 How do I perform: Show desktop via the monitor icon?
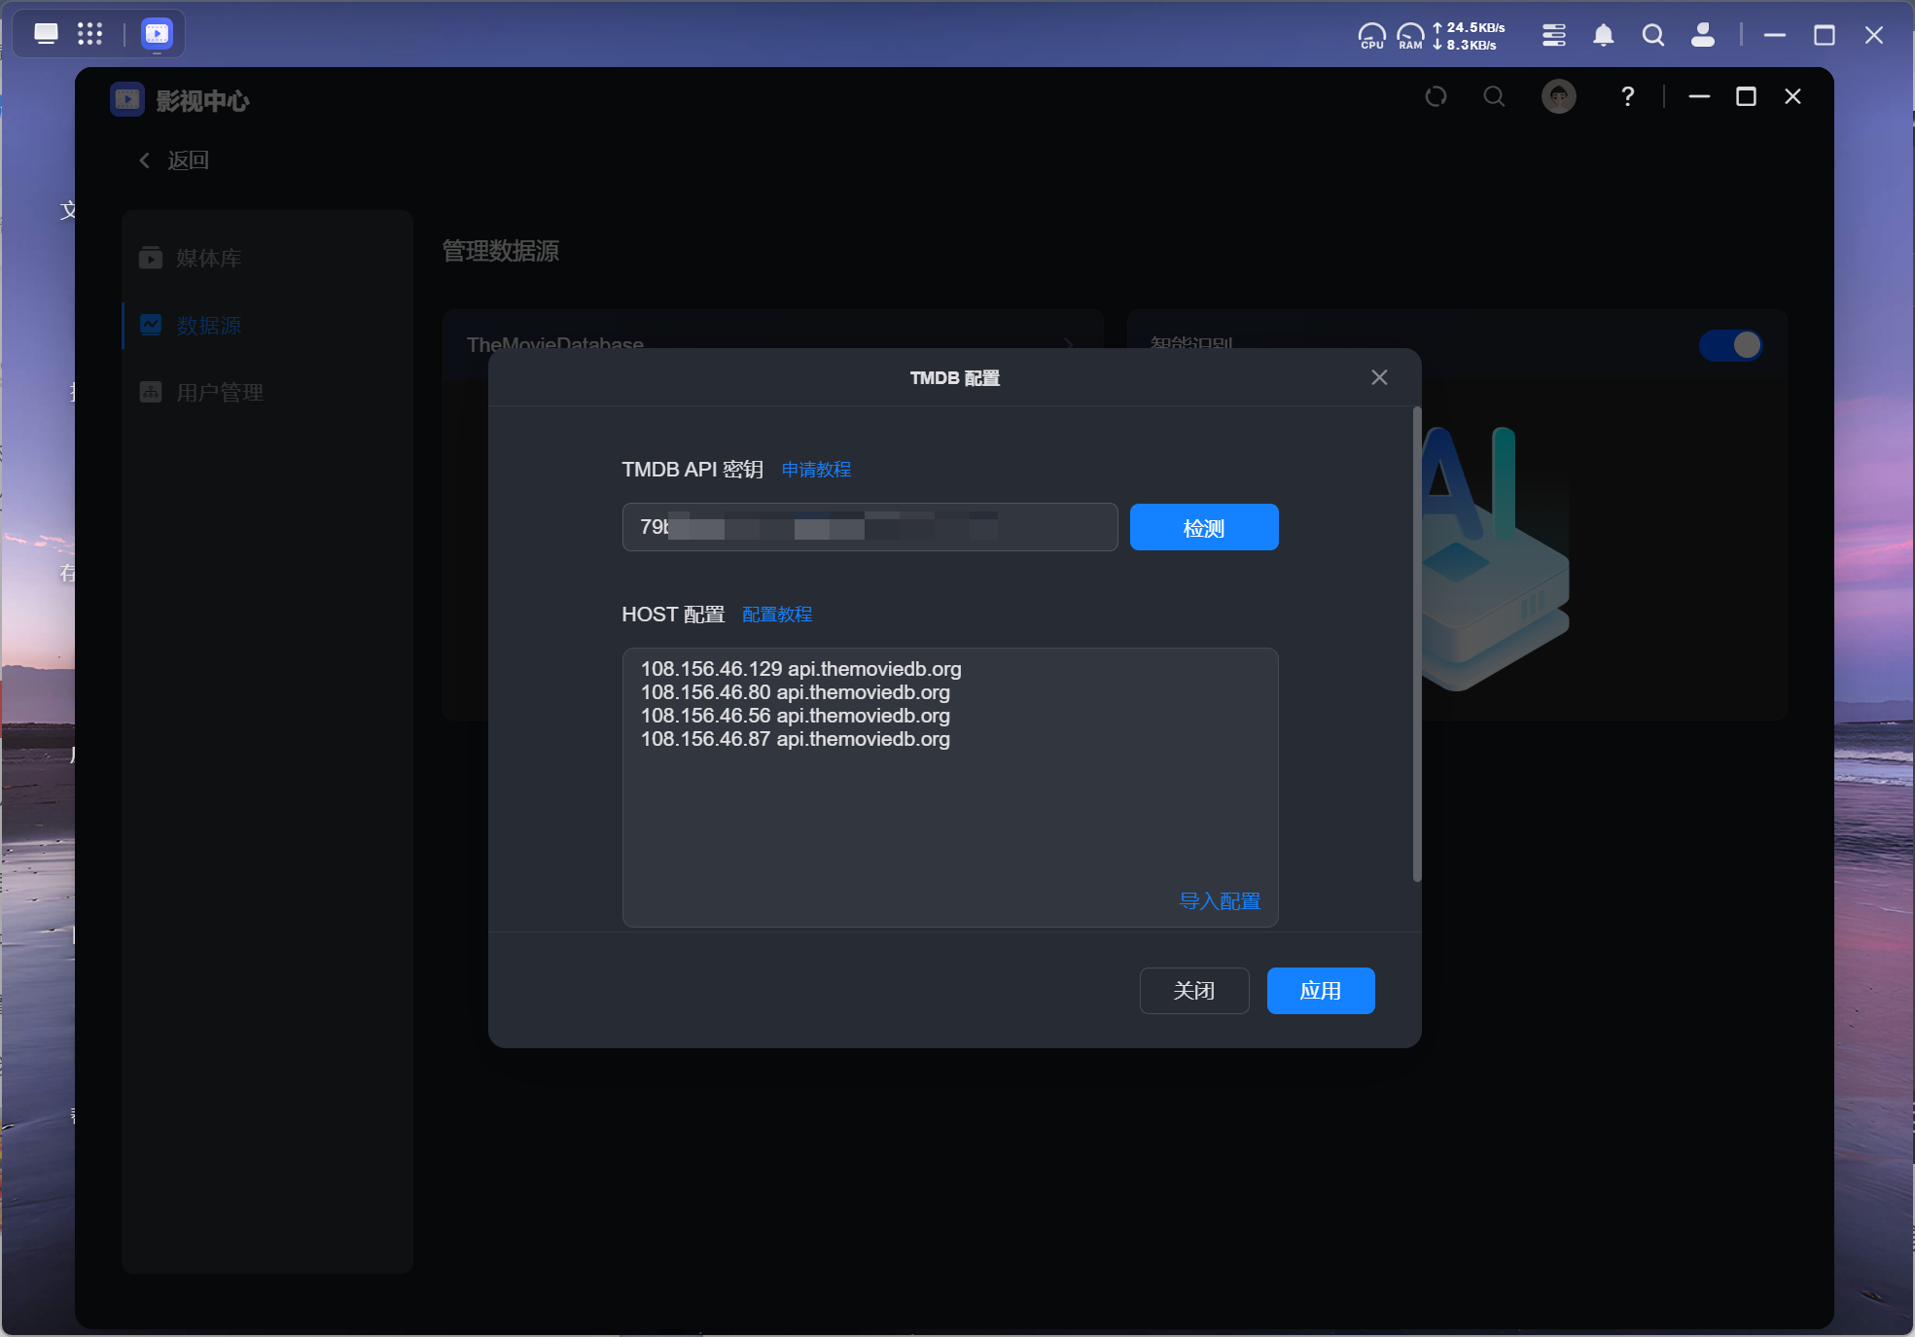click(46, 34)
